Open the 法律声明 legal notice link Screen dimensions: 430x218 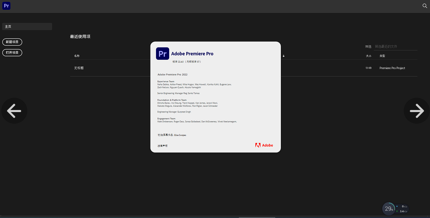[162, 145]
